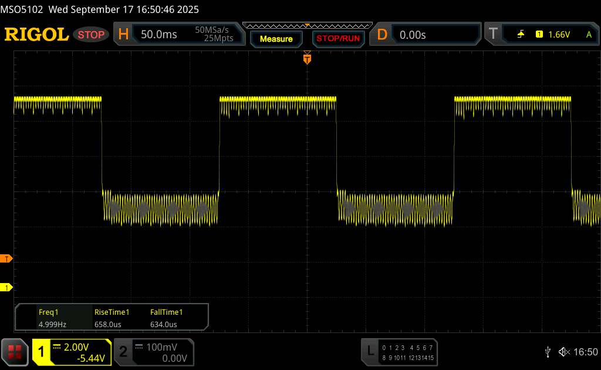Select the RiseTime1 measurement readout
601x370 pixels.
pos(112,318)
